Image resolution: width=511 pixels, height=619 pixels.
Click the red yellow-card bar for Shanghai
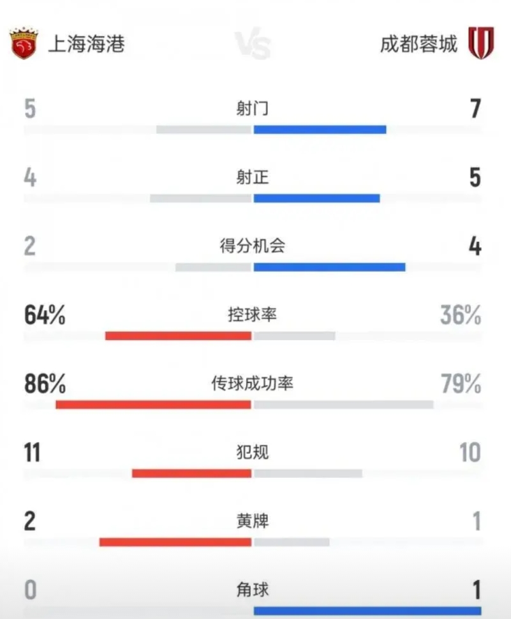pos(175,542)
